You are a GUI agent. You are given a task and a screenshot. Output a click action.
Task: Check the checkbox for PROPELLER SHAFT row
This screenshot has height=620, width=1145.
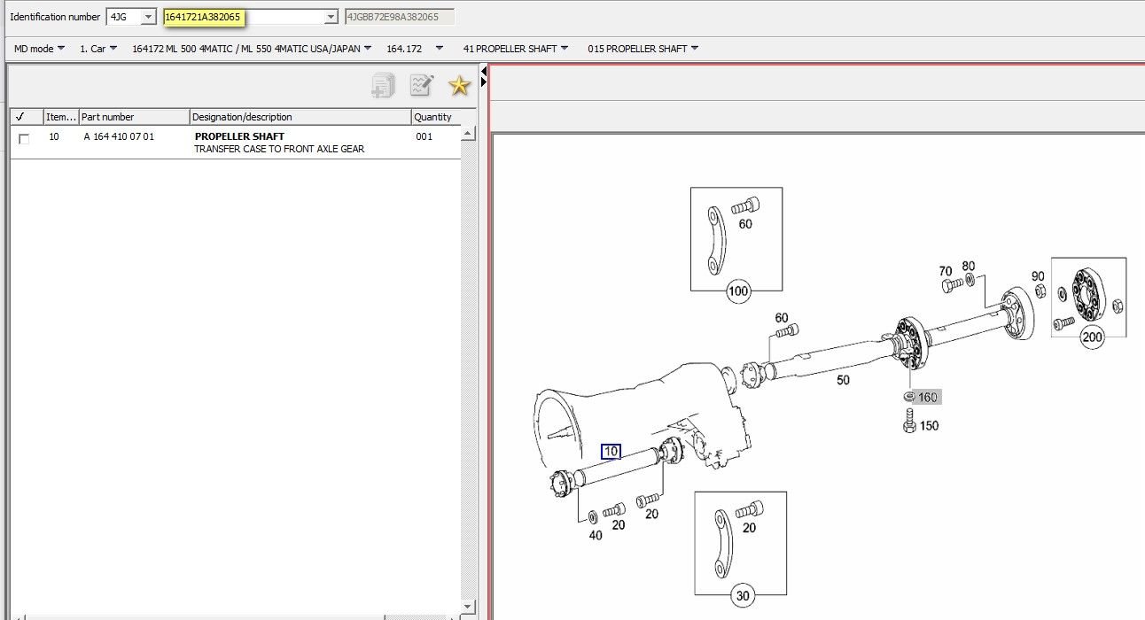point(24,137)
